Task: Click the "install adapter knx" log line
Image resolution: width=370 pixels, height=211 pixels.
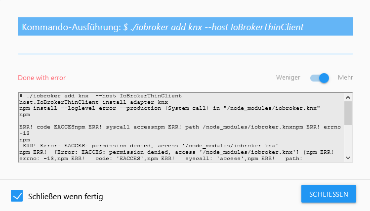Action: click(x=93, y=101)
